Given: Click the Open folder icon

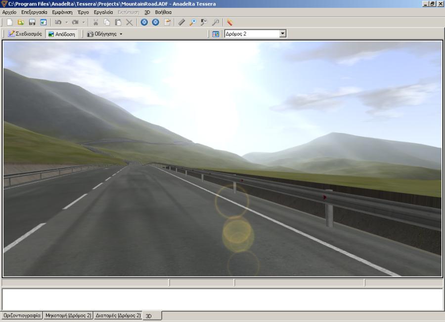Looking at the screenshot, I should point(21,22).
